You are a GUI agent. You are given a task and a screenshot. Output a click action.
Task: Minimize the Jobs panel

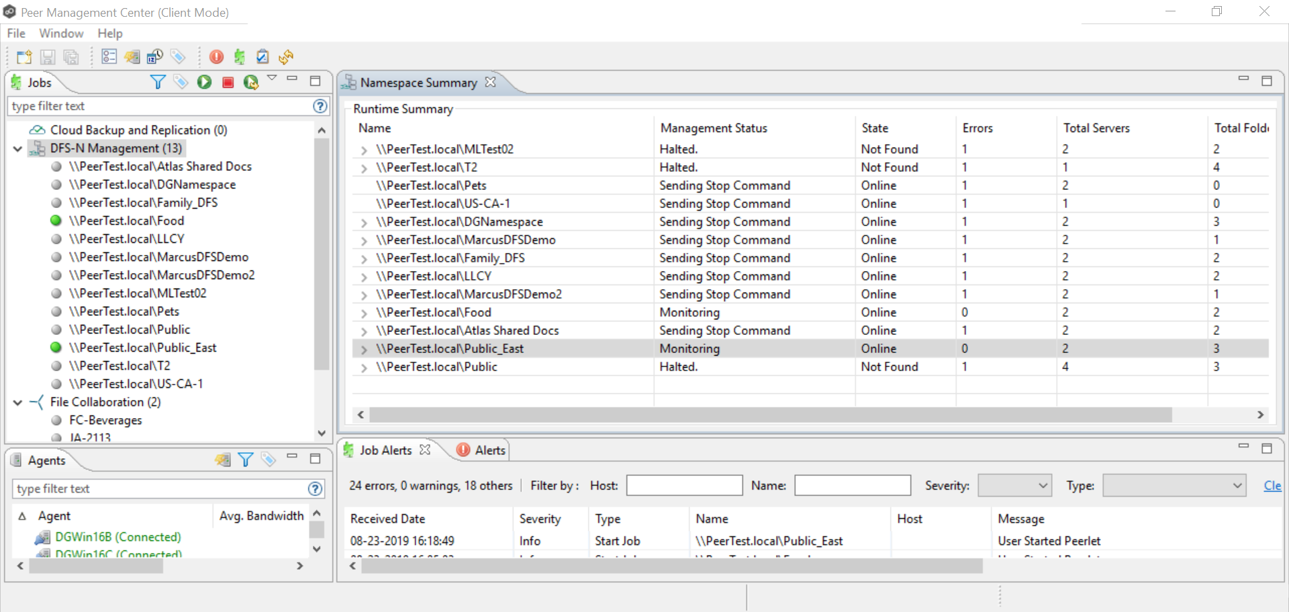[292, 79]
